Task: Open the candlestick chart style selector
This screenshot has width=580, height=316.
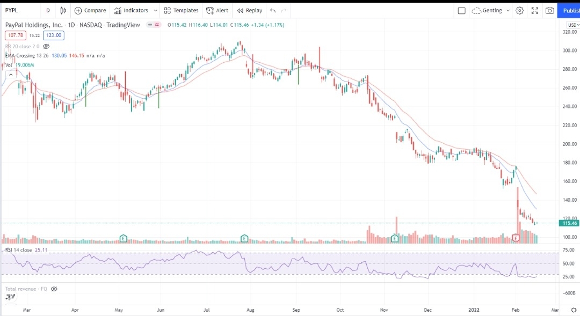Action: pyautogui.click(x=63, y=10)
